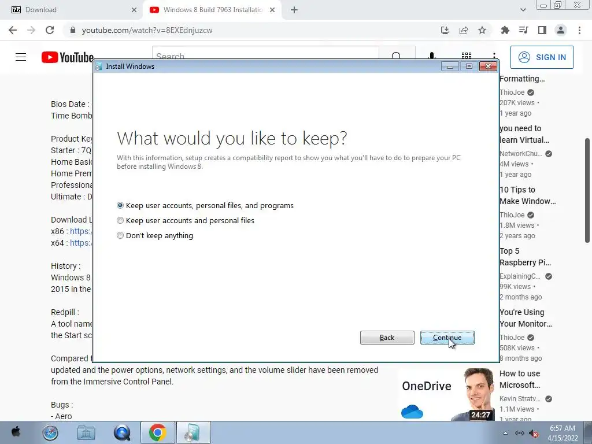The image size is (592, 444).
Task: Click the SIGN IN button
Action: coord(542,57)
